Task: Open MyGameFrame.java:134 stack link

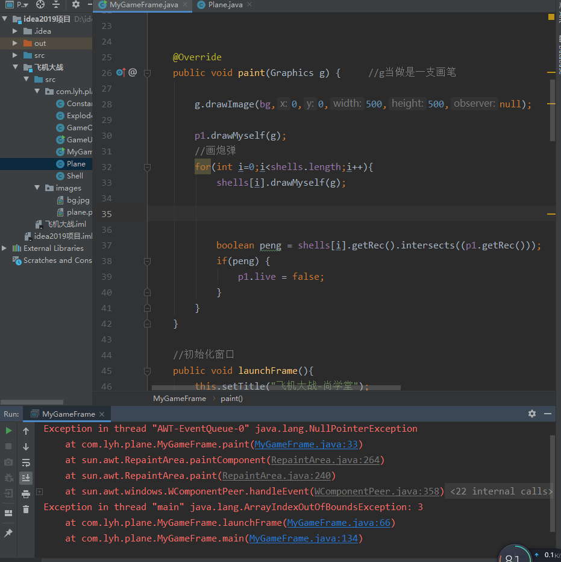Action: (304, 538)
